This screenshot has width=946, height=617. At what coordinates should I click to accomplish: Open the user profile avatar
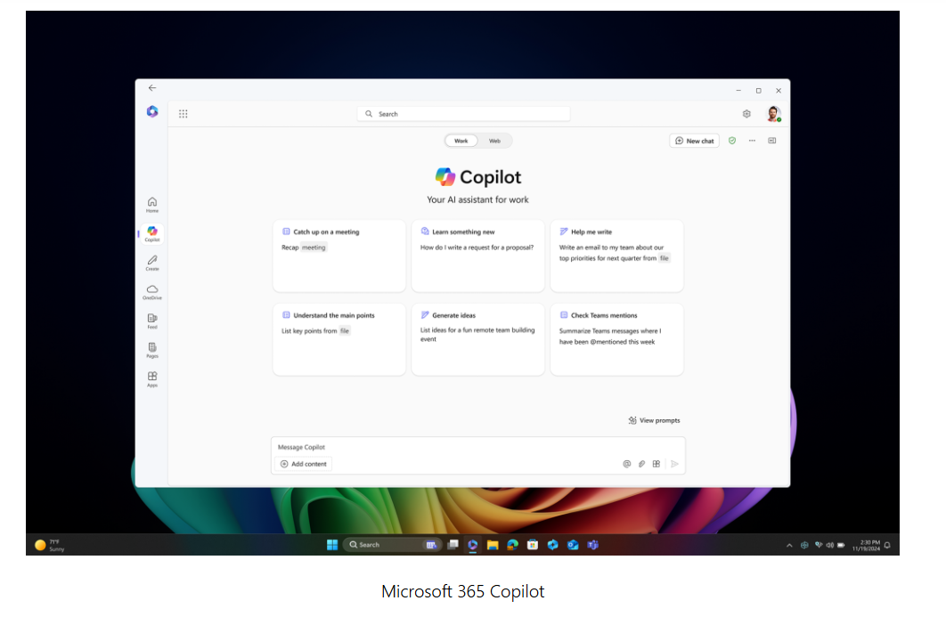click(x=773, y=113)
